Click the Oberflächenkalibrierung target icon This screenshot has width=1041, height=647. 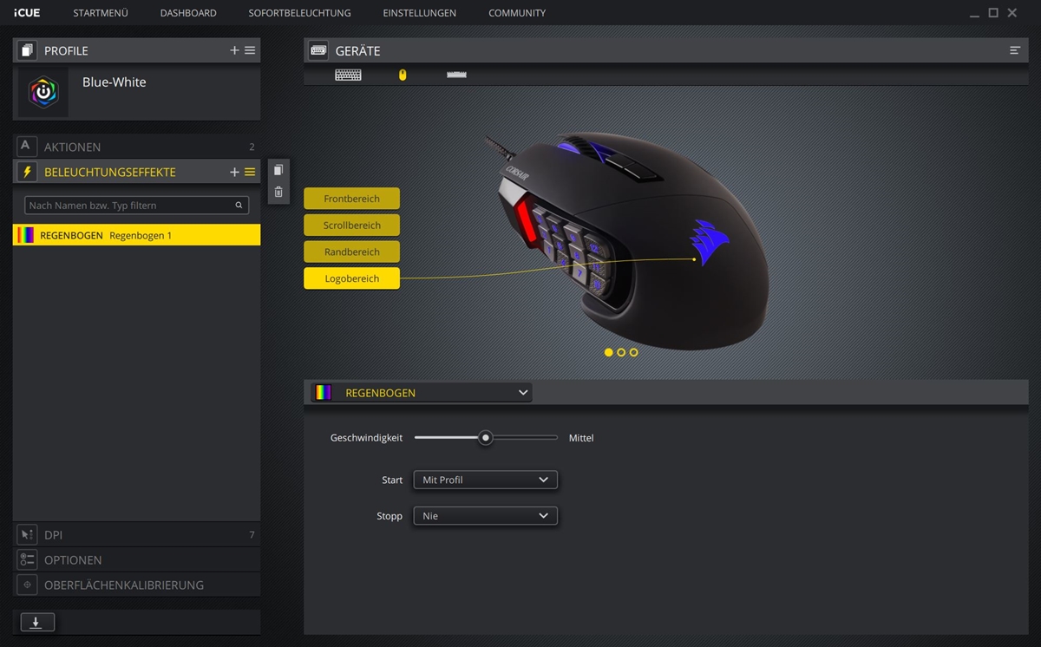pyautogui.click(x=26, y=585)
